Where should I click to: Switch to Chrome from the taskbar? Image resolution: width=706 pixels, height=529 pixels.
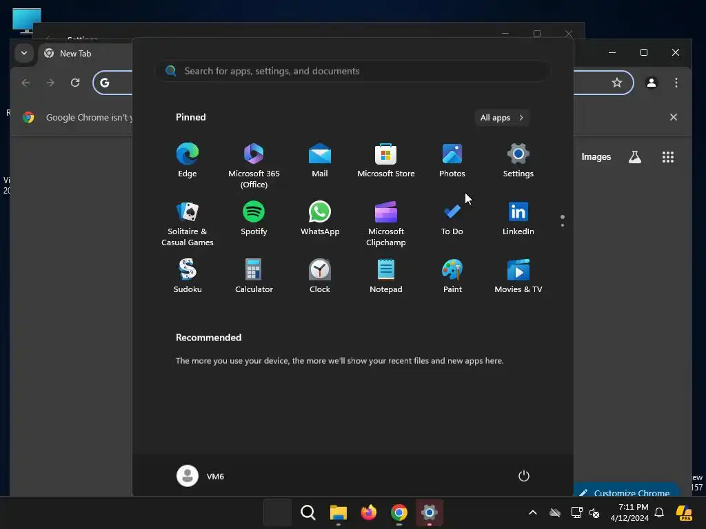click(x=399, y=512)
